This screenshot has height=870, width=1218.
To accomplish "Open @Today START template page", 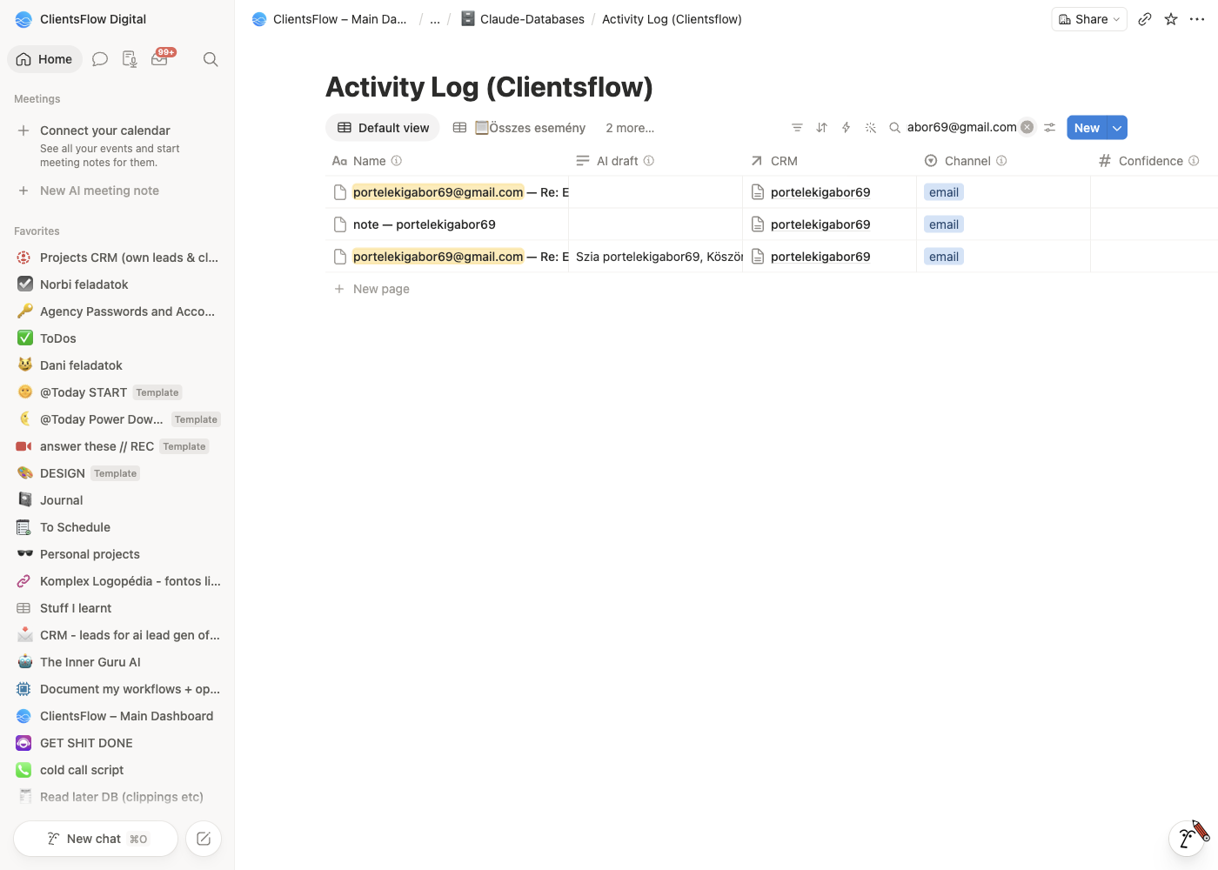I will (117, 392).
